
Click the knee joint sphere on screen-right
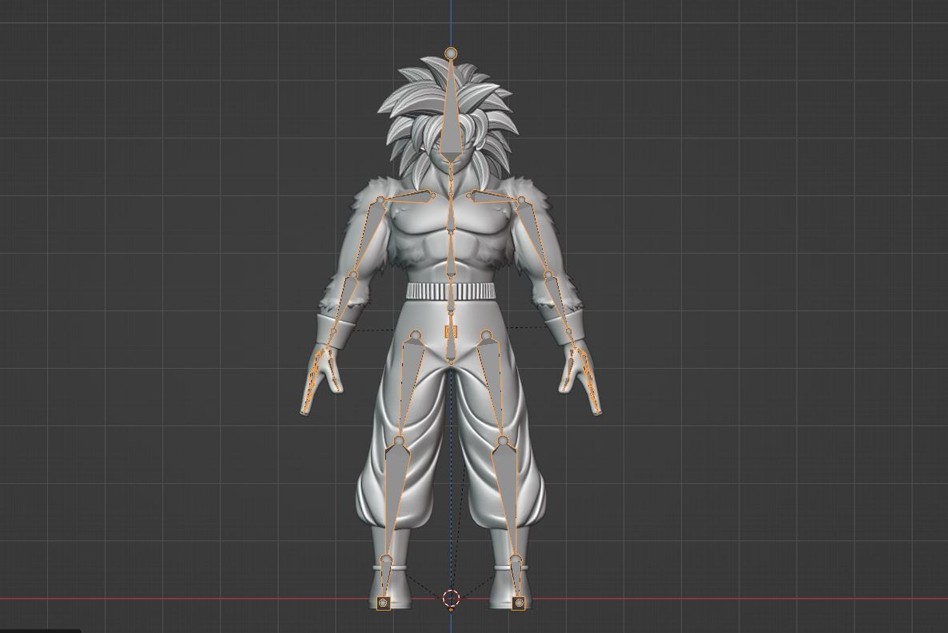pyautogui.click(x=503, y=440)
